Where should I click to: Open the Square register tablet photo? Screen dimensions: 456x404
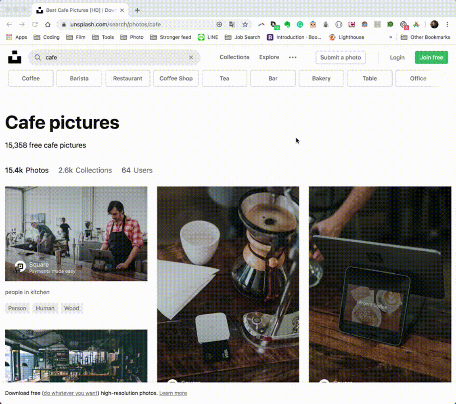pyautogui.click(x=380, y=284)
